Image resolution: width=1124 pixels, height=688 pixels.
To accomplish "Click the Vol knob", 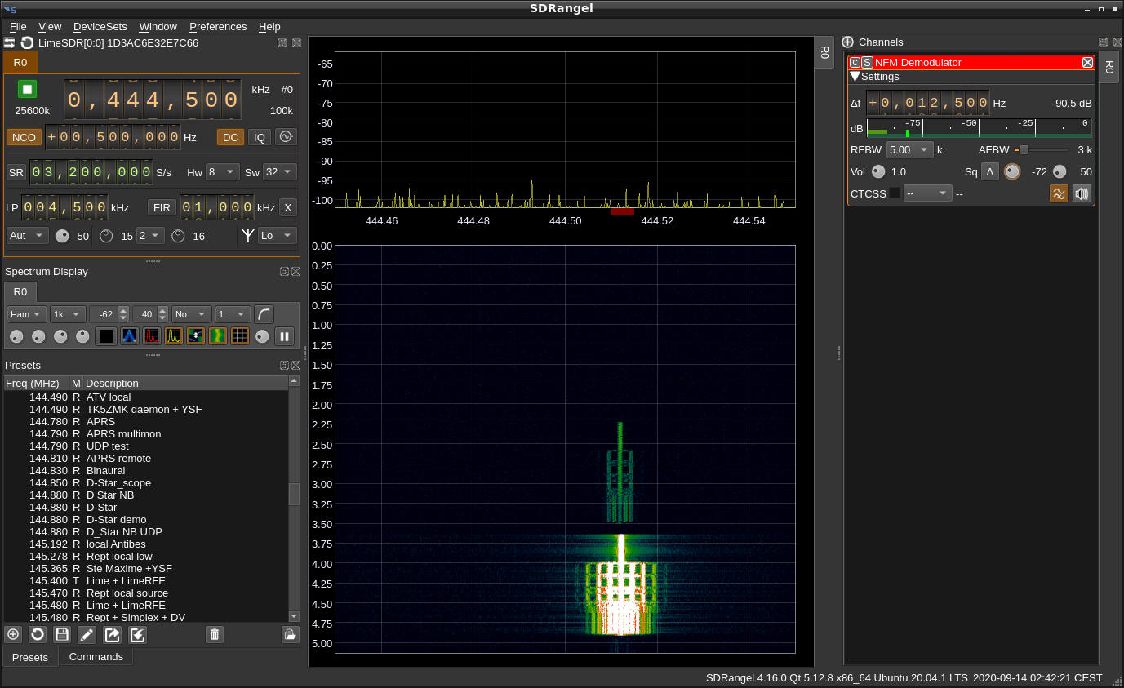I will coord(878,171).
